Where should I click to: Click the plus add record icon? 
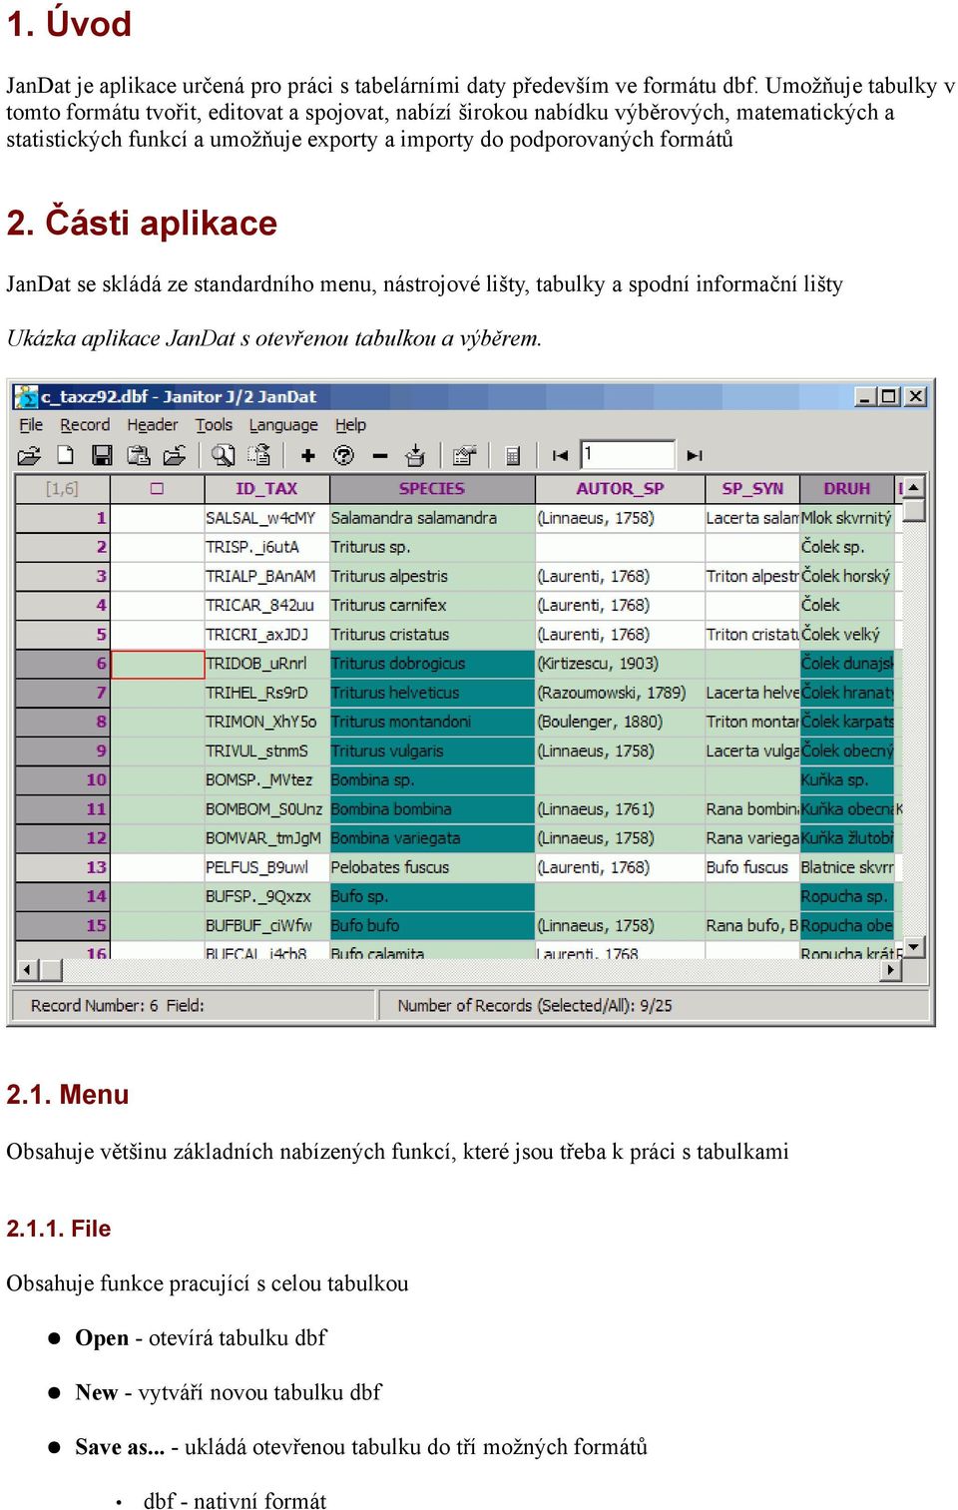click(x=308, y=456)
